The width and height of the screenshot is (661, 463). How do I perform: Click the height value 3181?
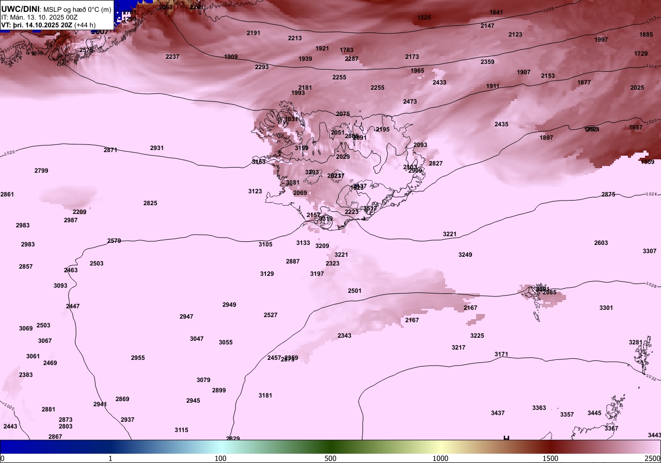pyautogui.click(x=265, y=395)
